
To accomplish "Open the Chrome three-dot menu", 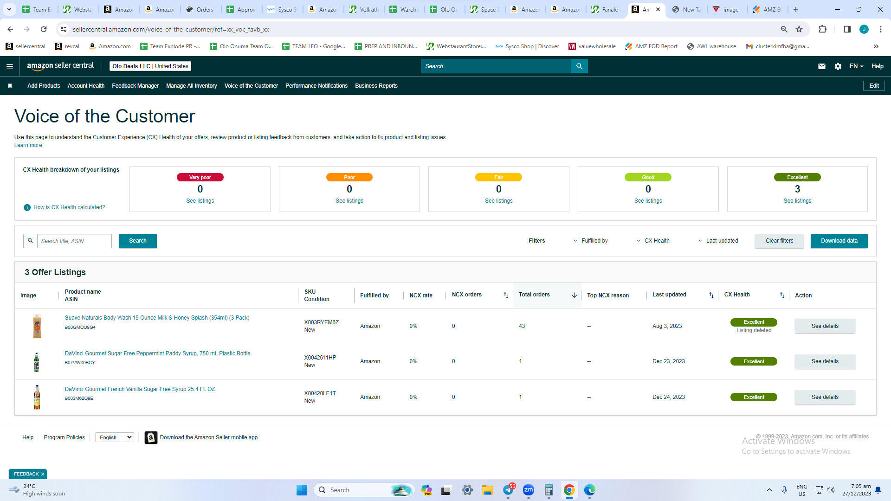I will pos(881,29).
